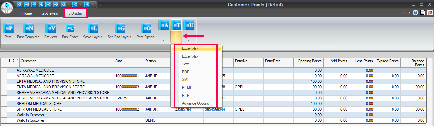The image size is (434, 126).
Task: Expand arrow beside quick access U icon
Action: [92, 5]
